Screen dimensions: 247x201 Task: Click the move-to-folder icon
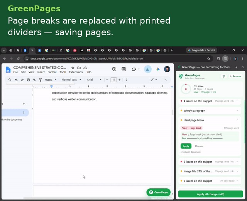pos(79,68)
